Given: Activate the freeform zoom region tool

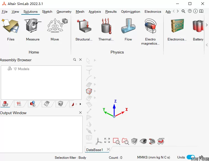Looking at the screenshot, I should pos(125,141).
